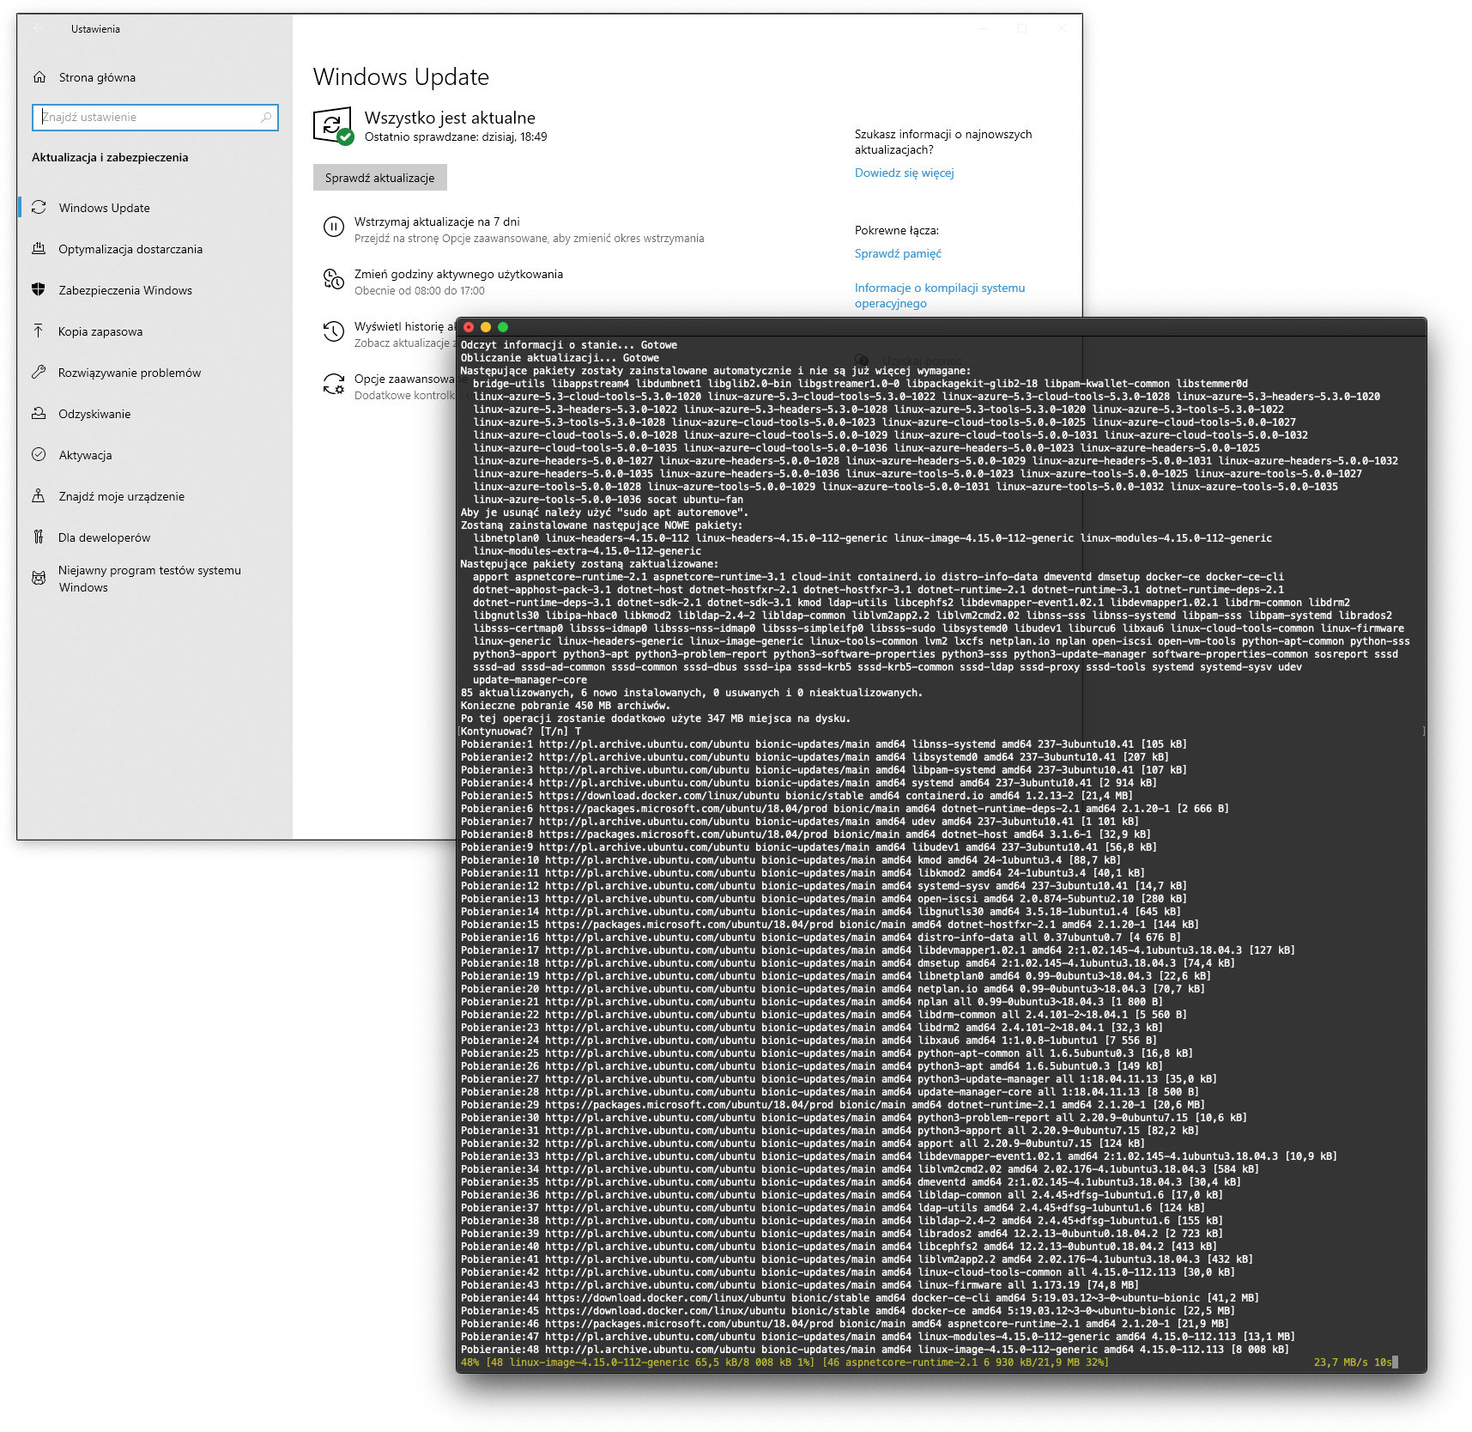1472x1432 pixels.
Task: Focus the Znajdź ustawienie search field
Action: point(155,118)
